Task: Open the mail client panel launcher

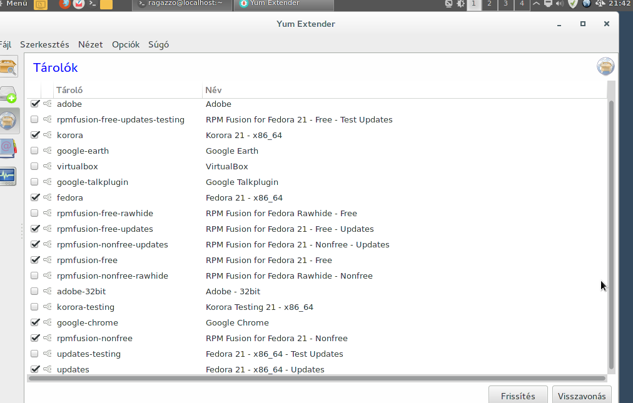Action: click(79, 4)
